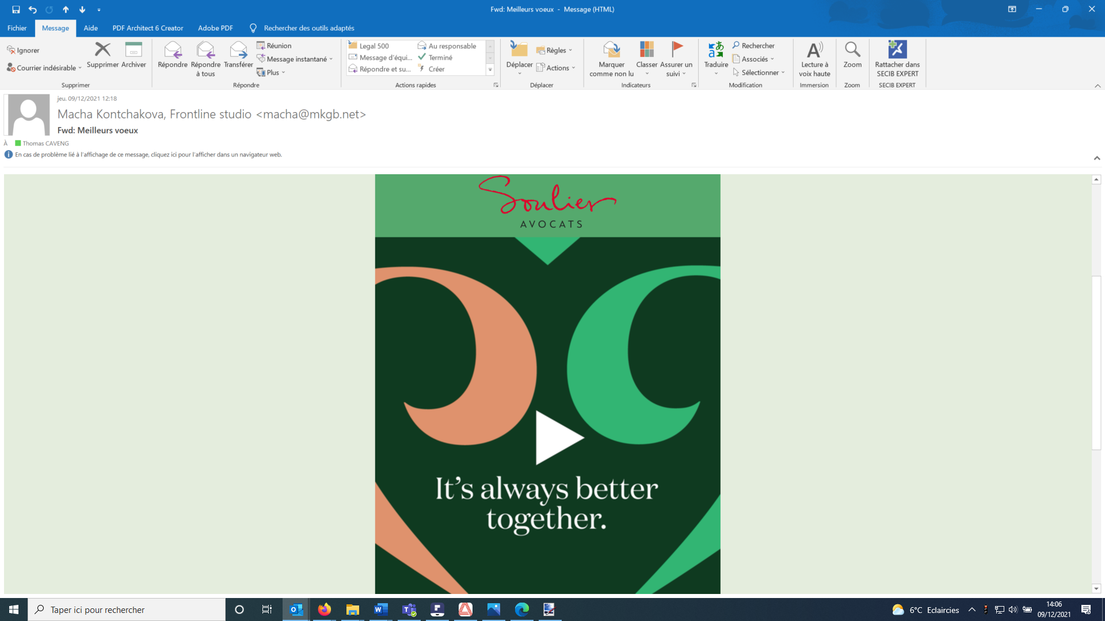Viewport: 1105px width, 621px height.
Task: Open the Actions dropdown
Action: [x=556, y=68]
